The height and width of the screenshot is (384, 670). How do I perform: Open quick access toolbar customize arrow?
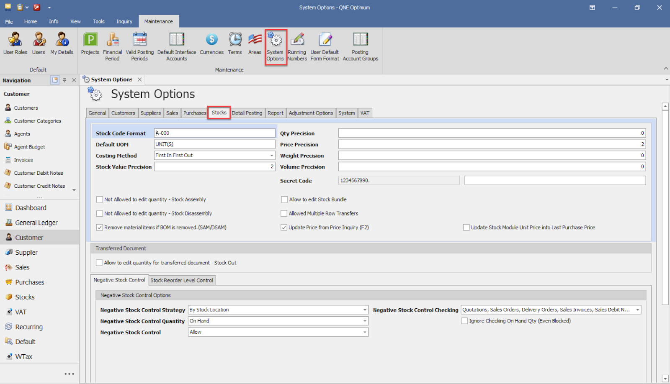pos(49,8)
